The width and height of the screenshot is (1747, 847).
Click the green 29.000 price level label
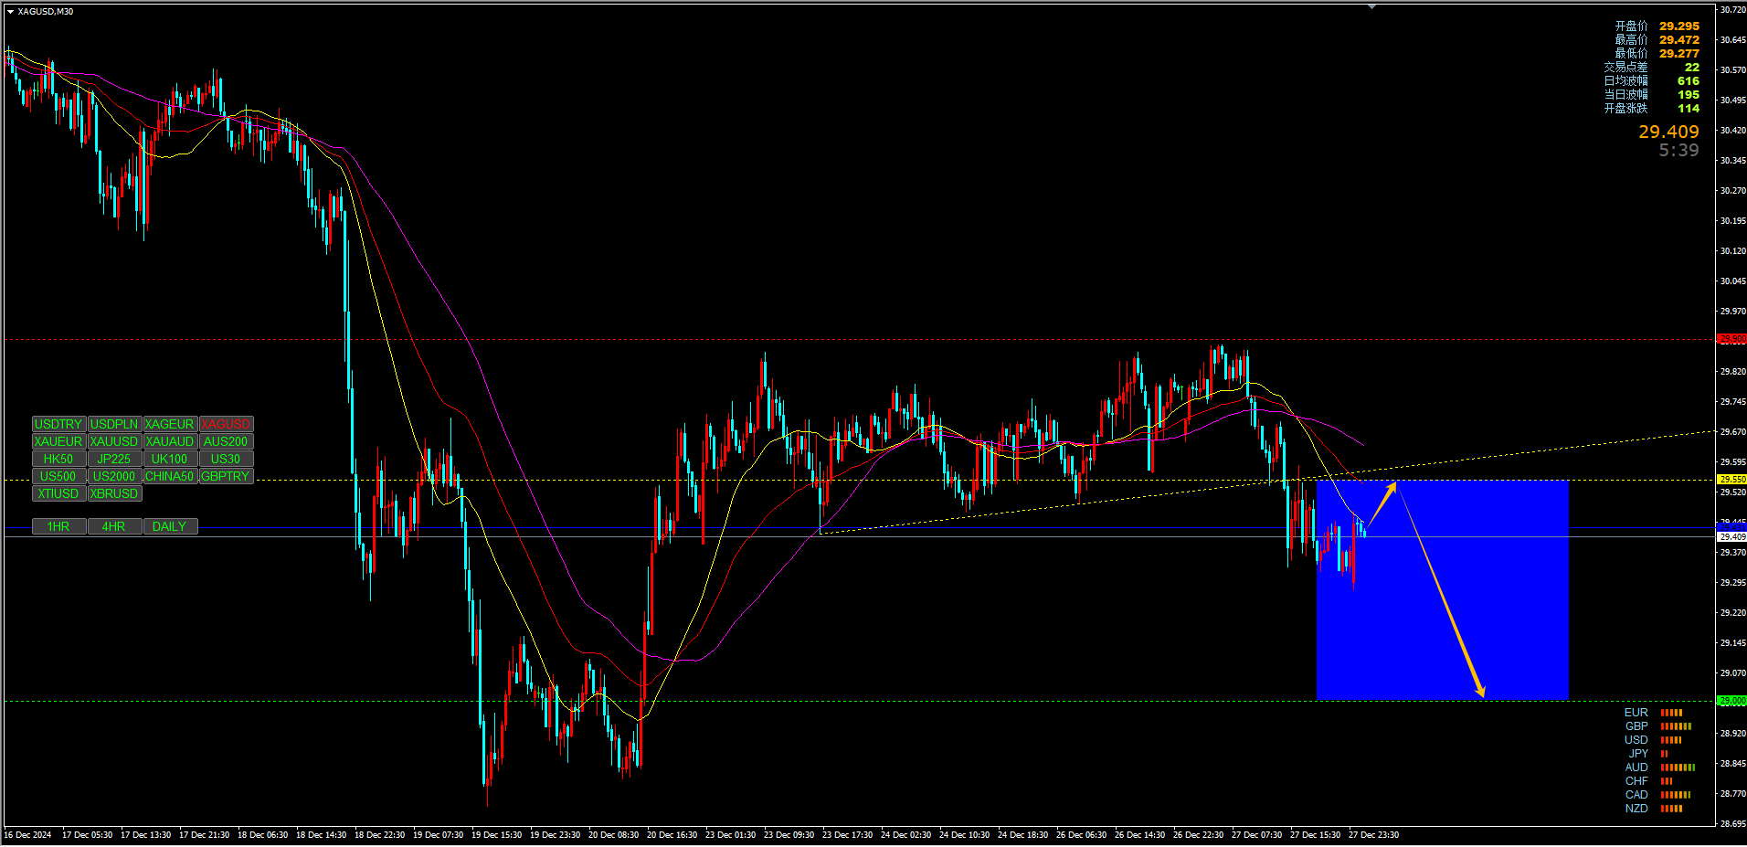point(1732,701)
